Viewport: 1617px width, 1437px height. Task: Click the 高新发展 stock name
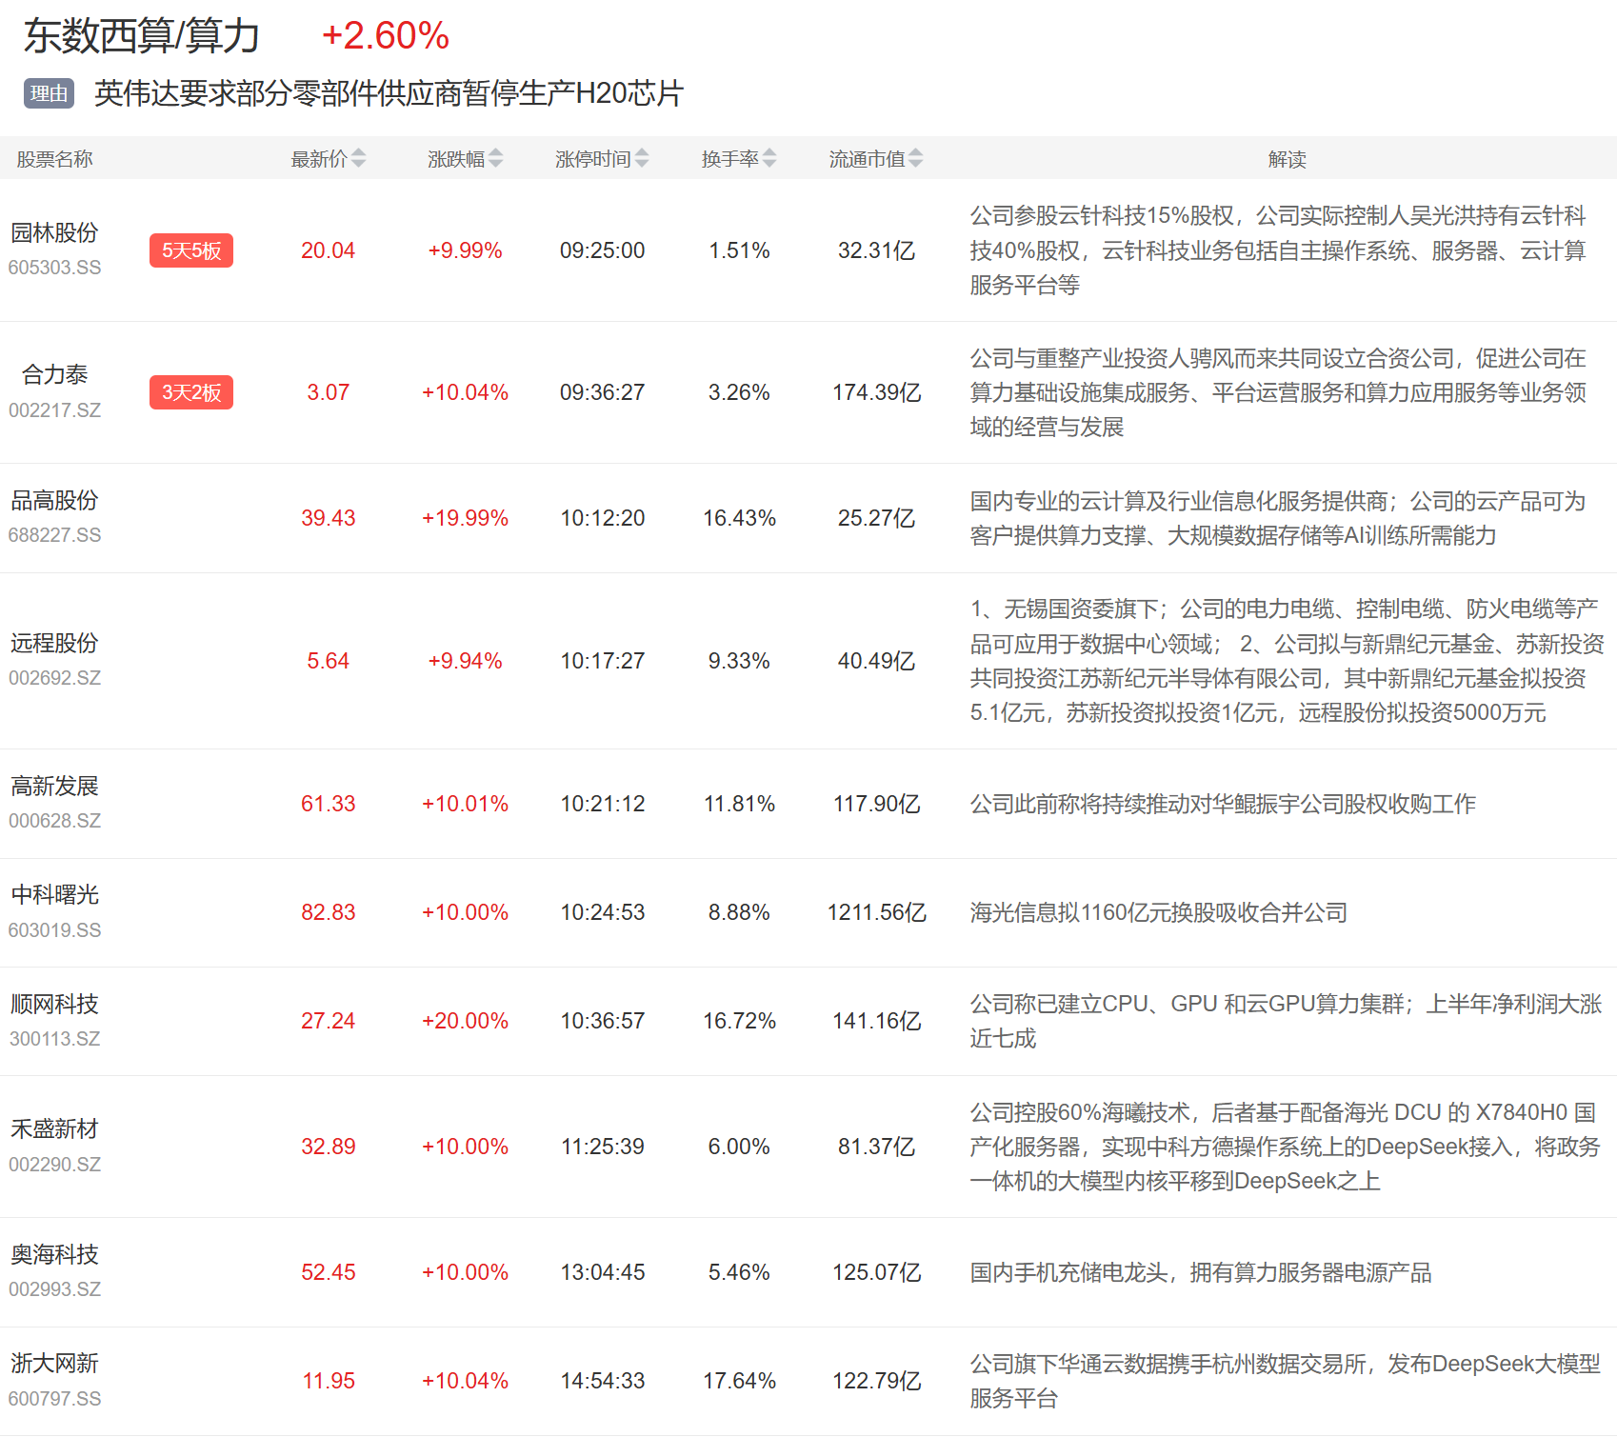[x=54, y=787]
